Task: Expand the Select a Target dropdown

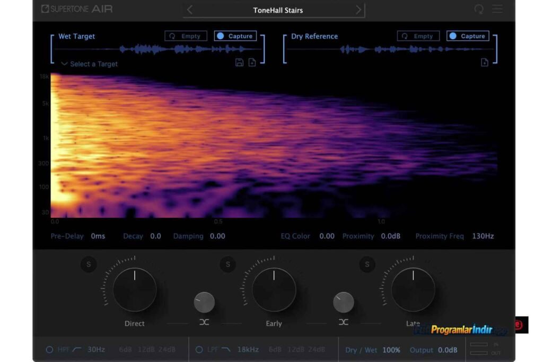Action: click(89, 64)
